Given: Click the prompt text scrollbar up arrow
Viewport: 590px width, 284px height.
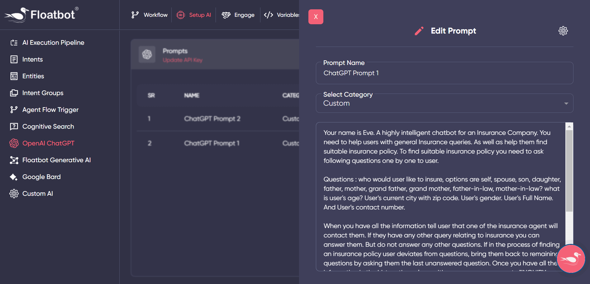Looking at the screenshot, I should click(x=569, y=126).
